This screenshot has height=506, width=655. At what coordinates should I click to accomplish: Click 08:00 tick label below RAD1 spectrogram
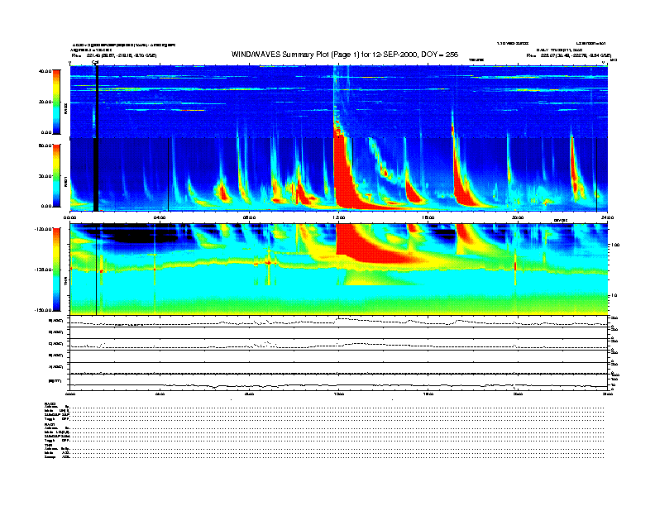point(249,217)
